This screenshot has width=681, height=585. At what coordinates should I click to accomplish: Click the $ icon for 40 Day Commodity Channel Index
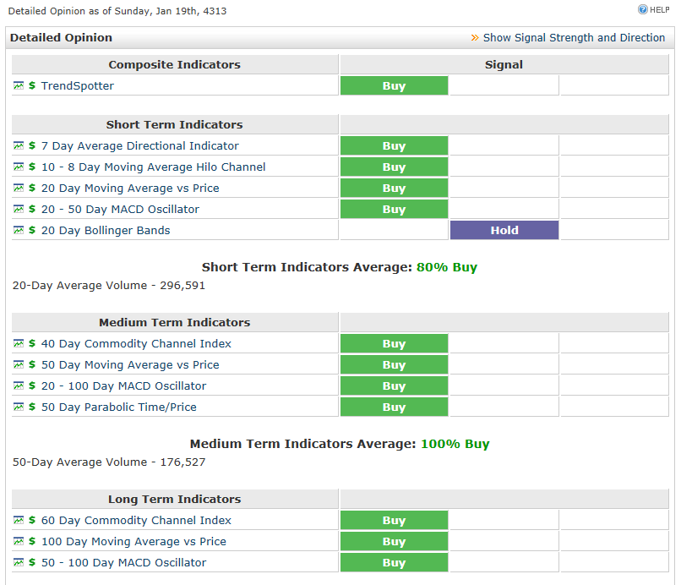click(x=31, y=343)
